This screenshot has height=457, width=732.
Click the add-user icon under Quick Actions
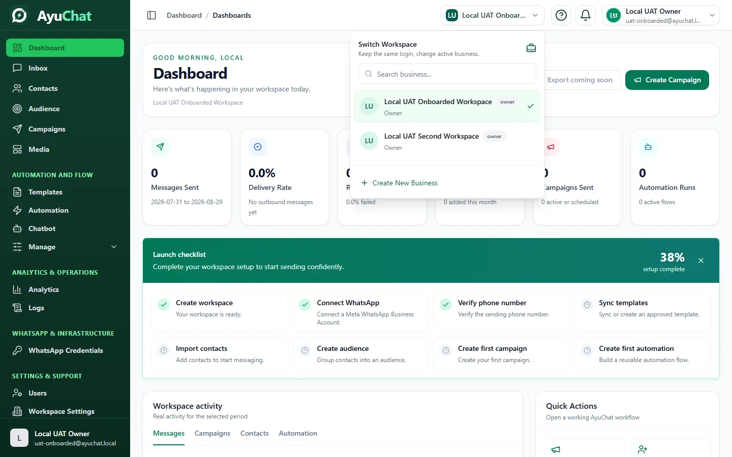643,449
